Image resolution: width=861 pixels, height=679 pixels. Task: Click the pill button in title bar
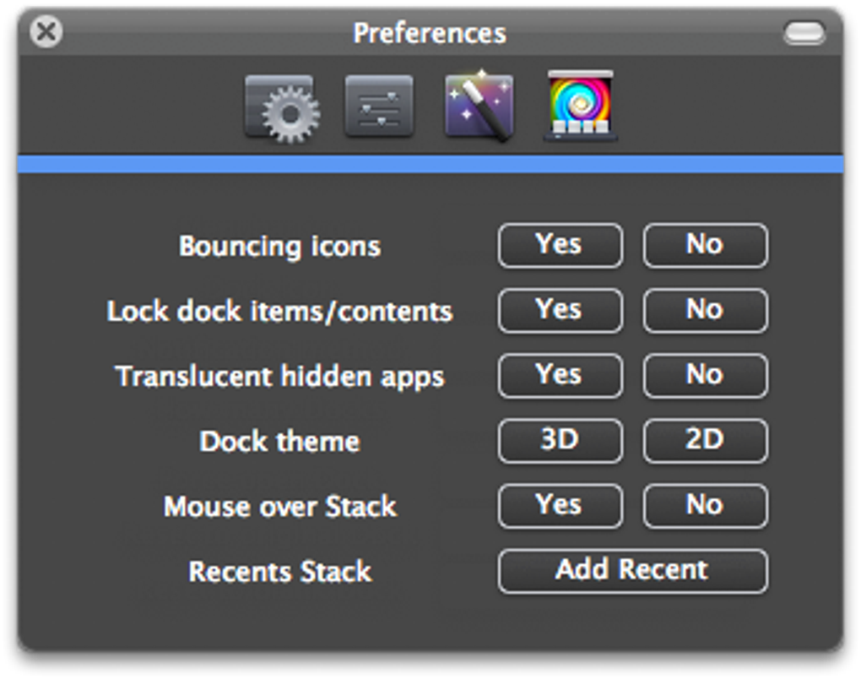point(804,34)
